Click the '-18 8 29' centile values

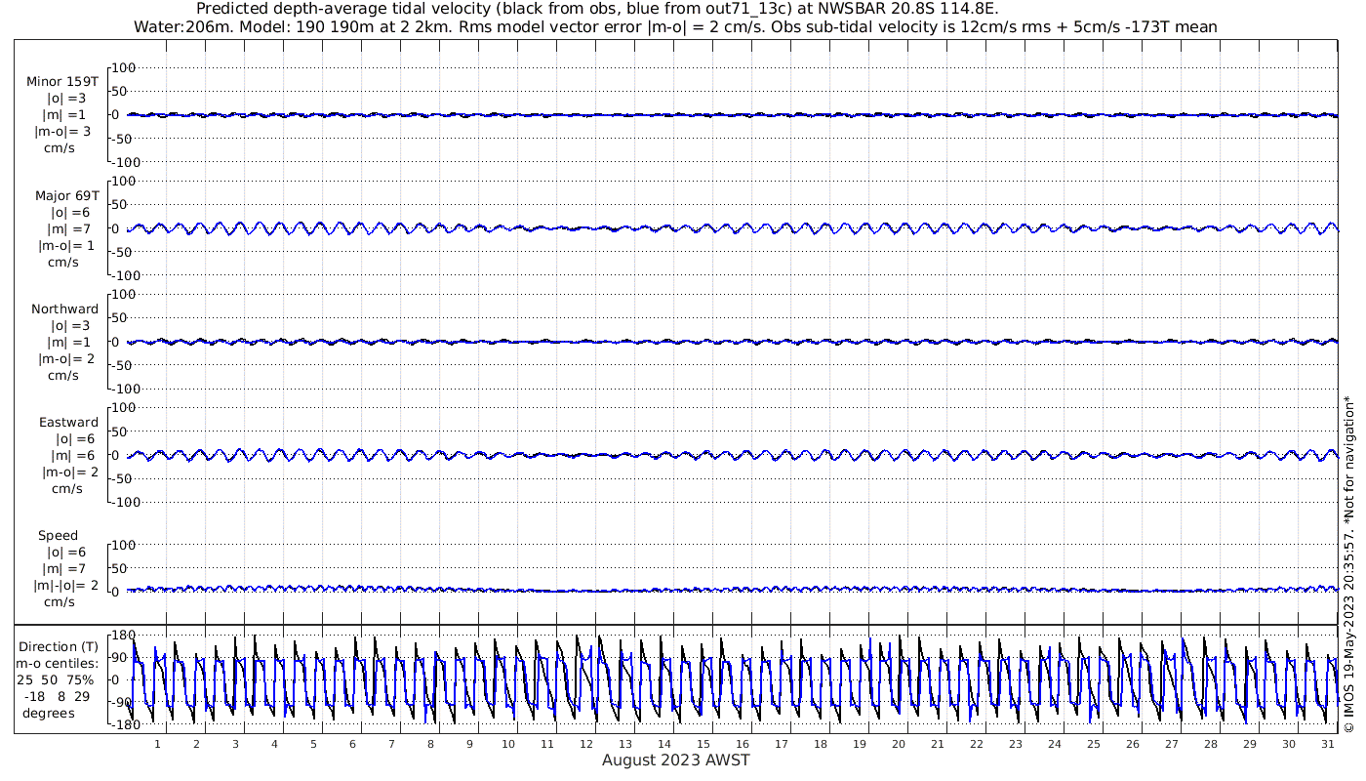pyautogui.click(x=56, y=696)
